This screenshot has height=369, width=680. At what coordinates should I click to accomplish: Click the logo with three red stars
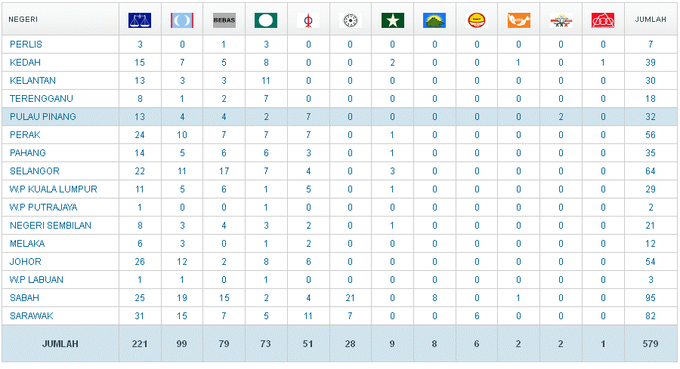(561, 20)
